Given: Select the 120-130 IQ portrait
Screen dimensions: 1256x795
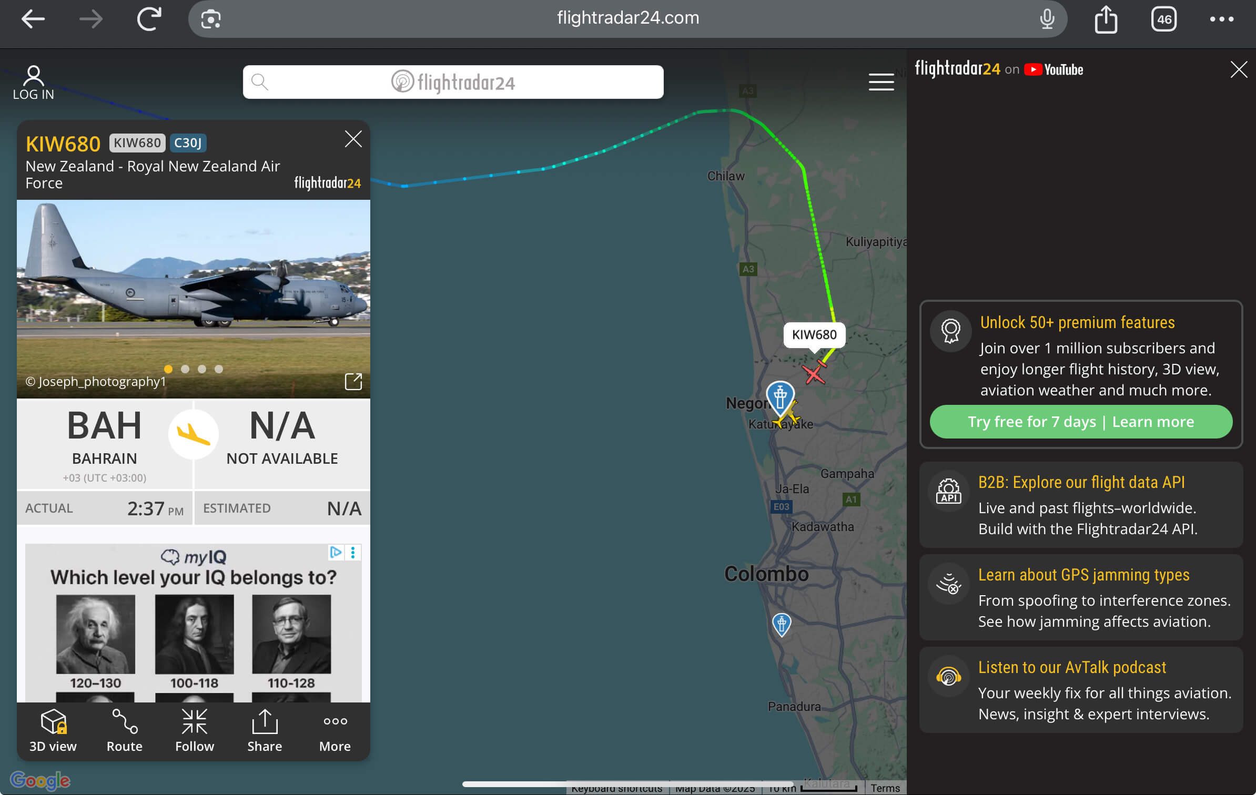Looking at the screenshot, I should click(96, 634).
